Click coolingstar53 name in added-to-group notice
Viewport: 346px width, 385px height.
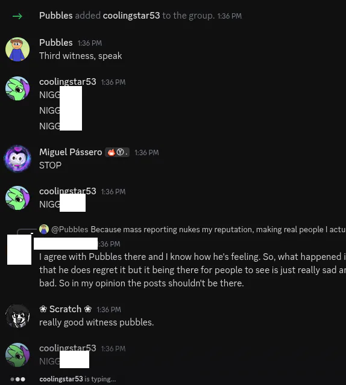click(x=131, y=16)
